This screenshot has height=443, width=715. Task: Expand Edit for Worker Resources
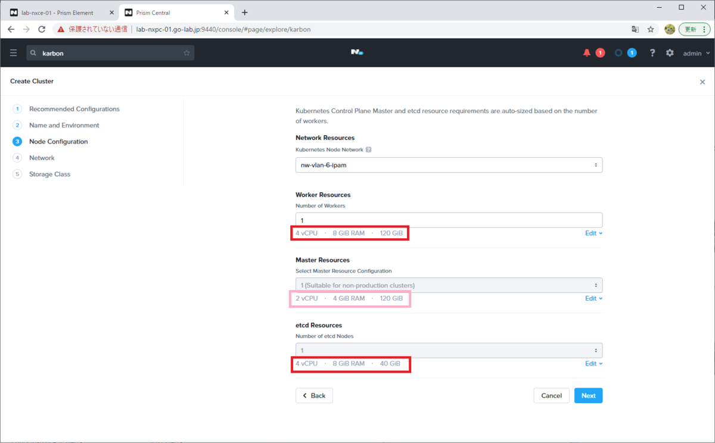click(593, 233)
